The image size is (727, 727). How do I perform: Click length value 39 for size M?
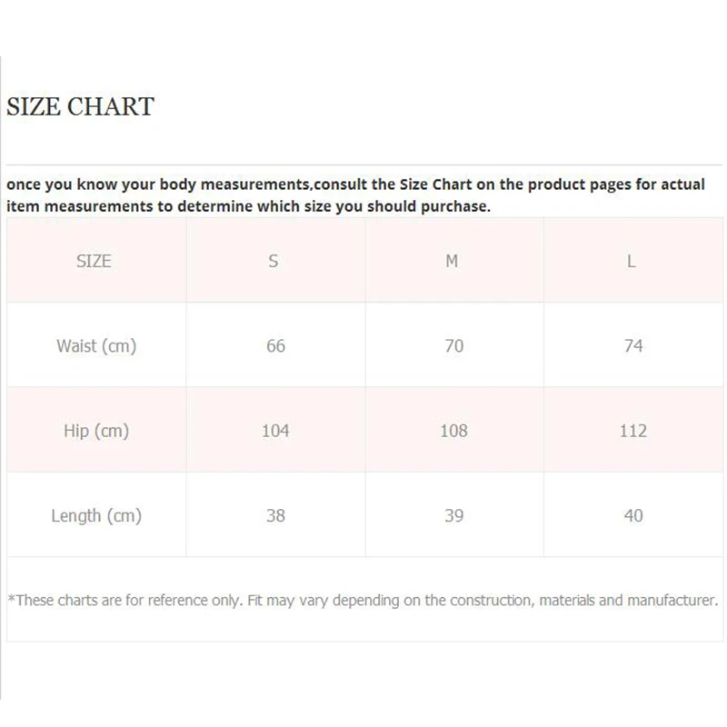453,515
